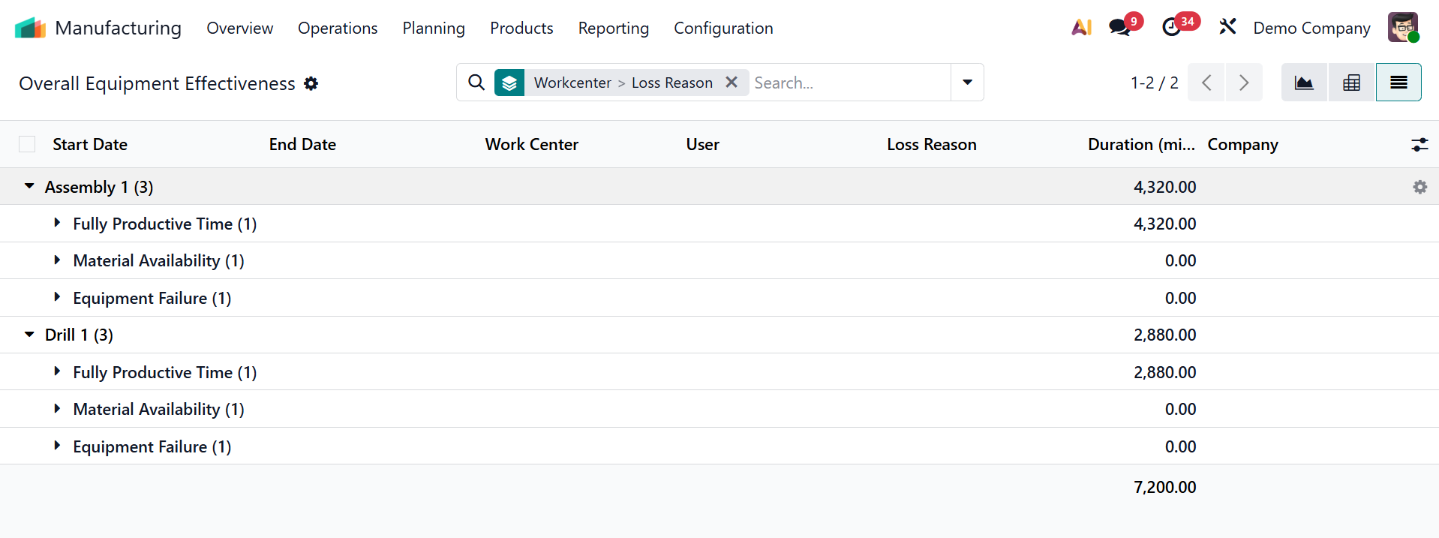Expand Equipment Failure under Drill 1

click(57, 446)
